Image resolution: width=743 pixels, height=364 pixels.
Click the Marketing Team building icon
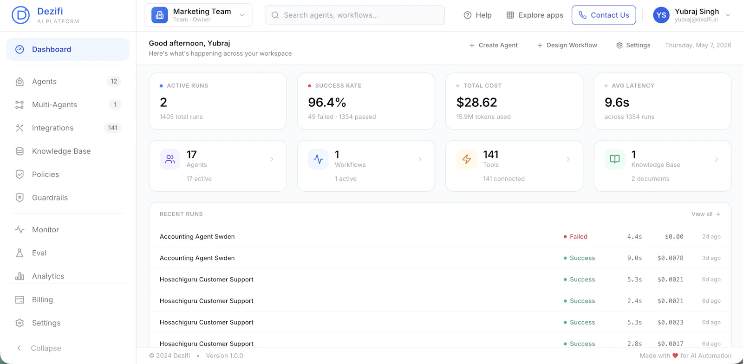[x=160, y=15]
